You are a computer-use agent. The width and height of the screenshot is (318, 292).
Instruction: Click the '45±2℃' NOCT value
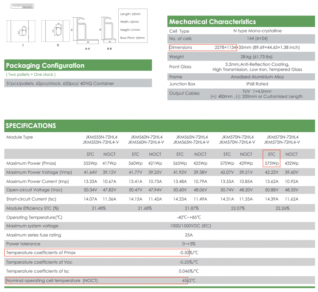point(189,281)
